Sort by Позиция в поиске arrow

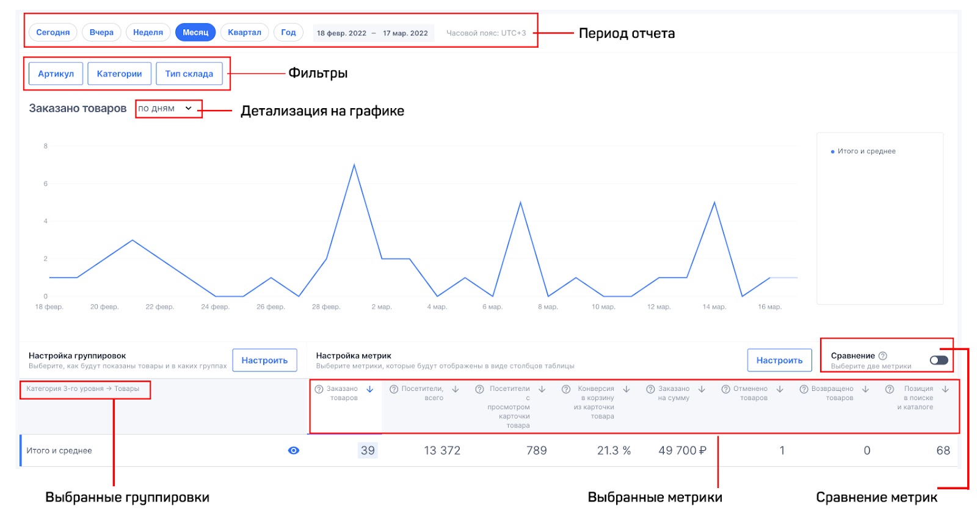pyautogui.click(x=945, y=389)
